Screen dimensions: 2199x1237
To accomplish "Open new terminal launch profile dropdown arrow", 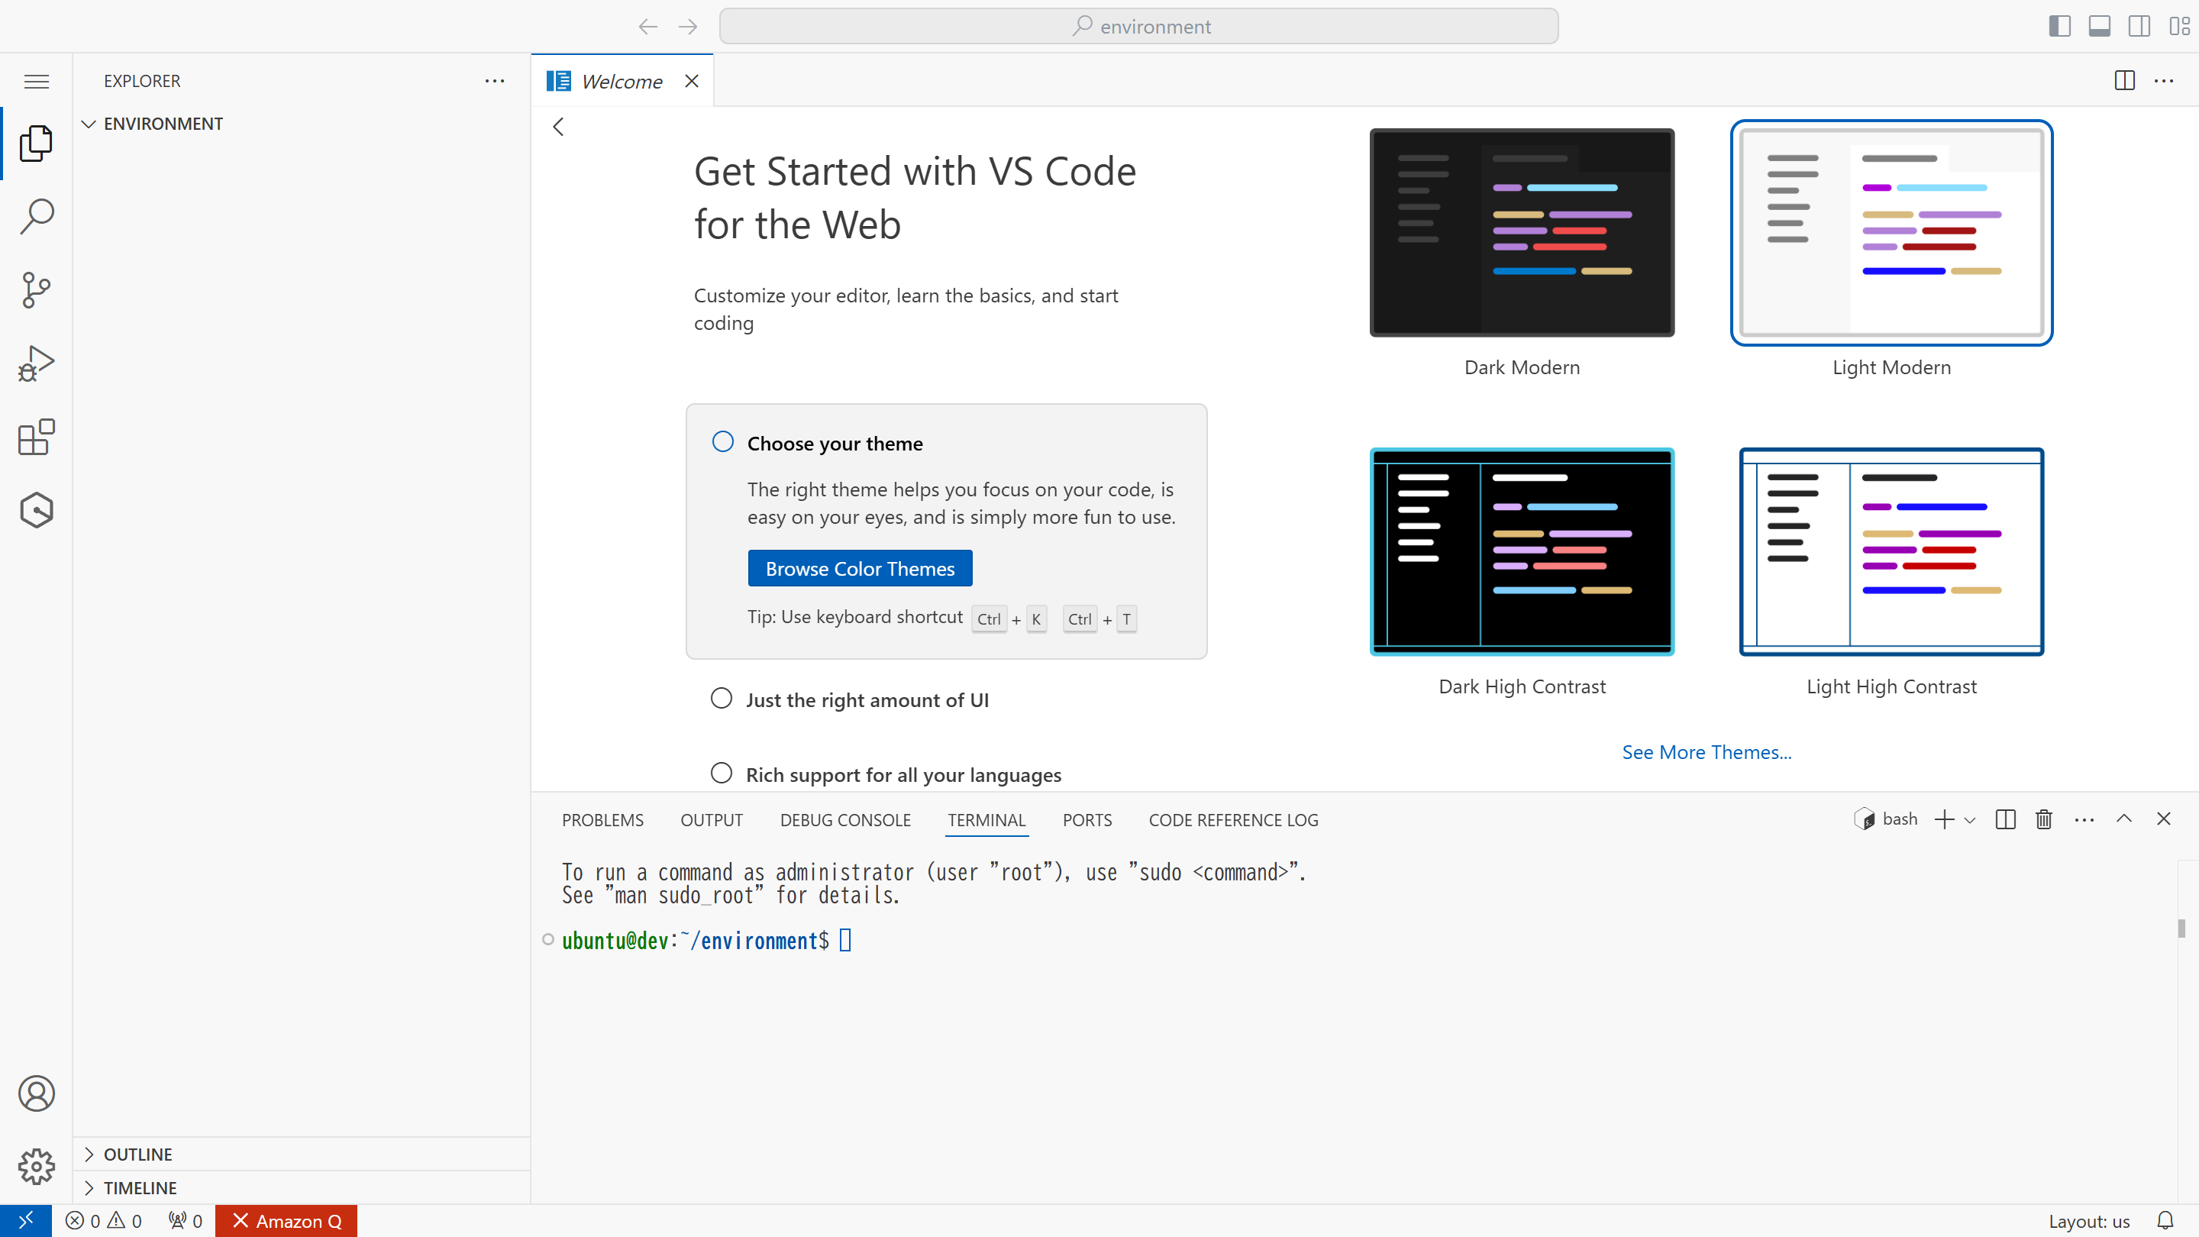I will click(1970, 820).
